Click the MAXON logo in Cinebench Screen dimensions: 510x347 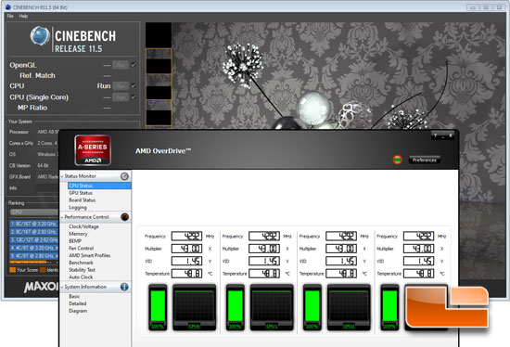(x=42, y=287)
